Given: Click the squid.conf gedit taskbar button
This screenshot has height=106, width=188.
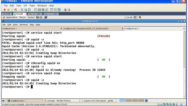Looking at the screenshot, I should (x=98, y=101).
